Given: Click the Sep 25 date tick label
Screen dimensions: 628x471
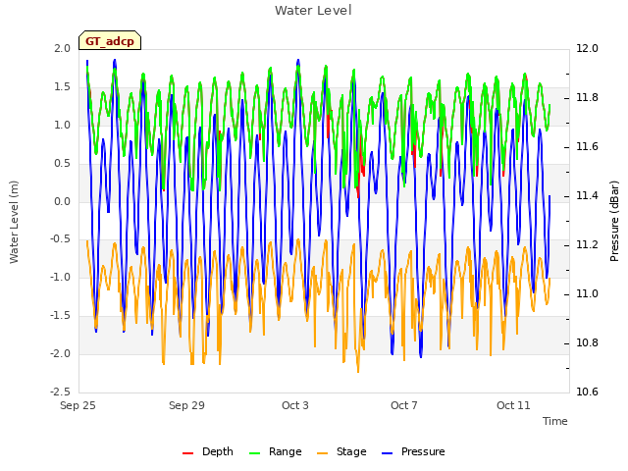Looking at the screenshot, I should pyautogui.click(x=78, y=405).
